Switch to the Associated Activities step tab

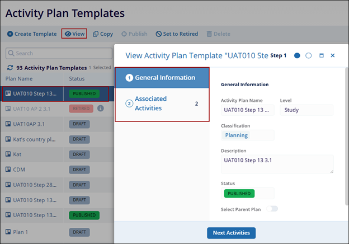(162, 104)
